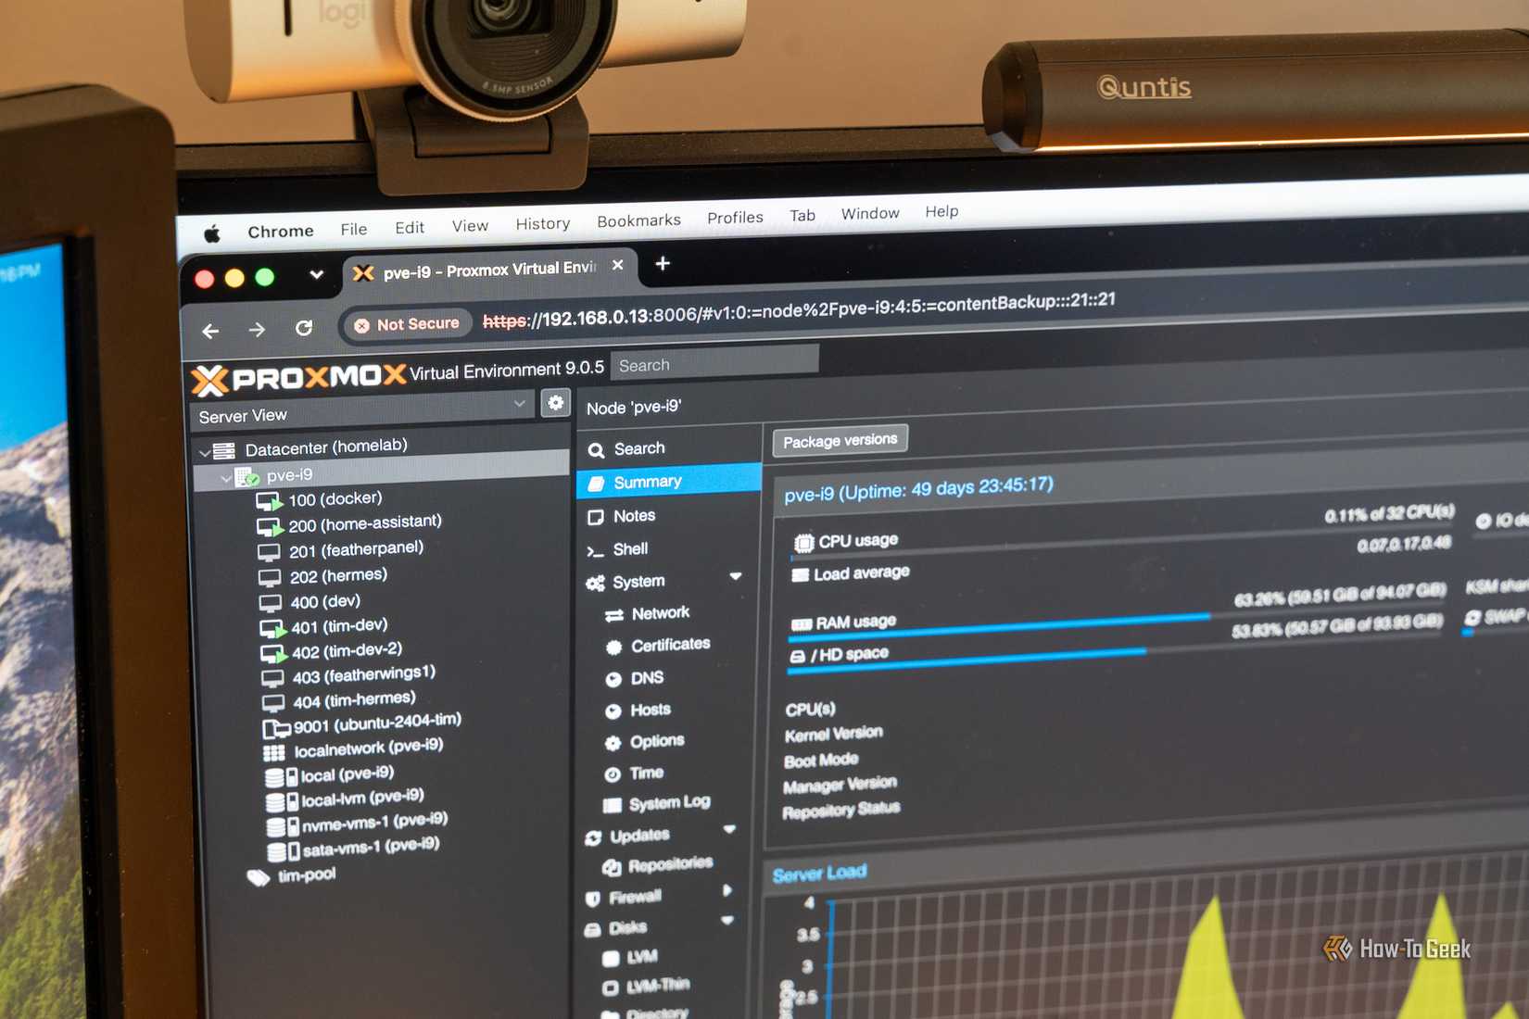Image resolution: width=1529 pixels, height=1019 pixels.
Task: Select template 9001 (ubuntu-2404-tim)
Action: click(x=361, y=723)
